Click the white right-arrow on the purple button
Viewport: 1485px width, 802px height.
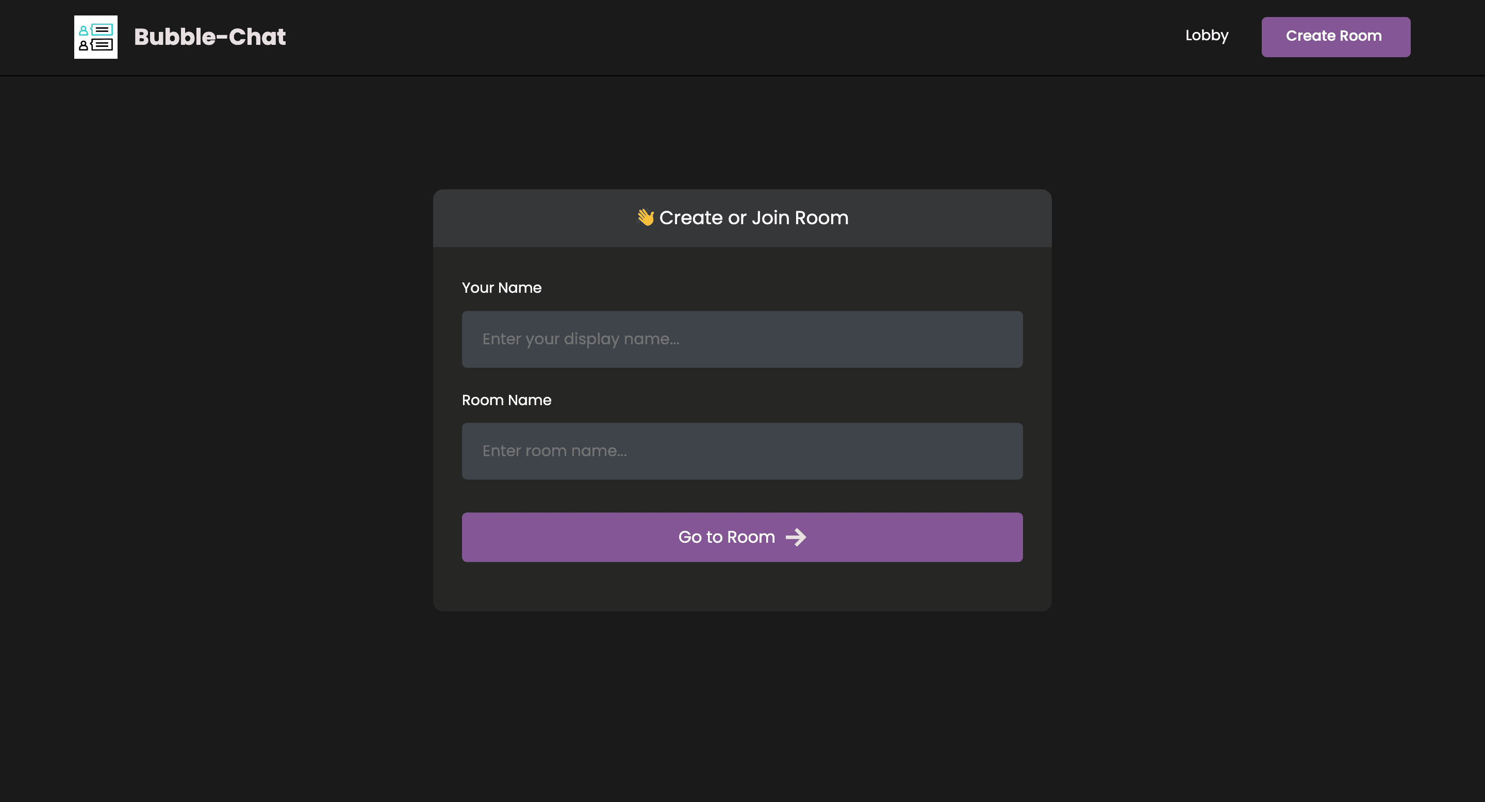pos(796,537)
